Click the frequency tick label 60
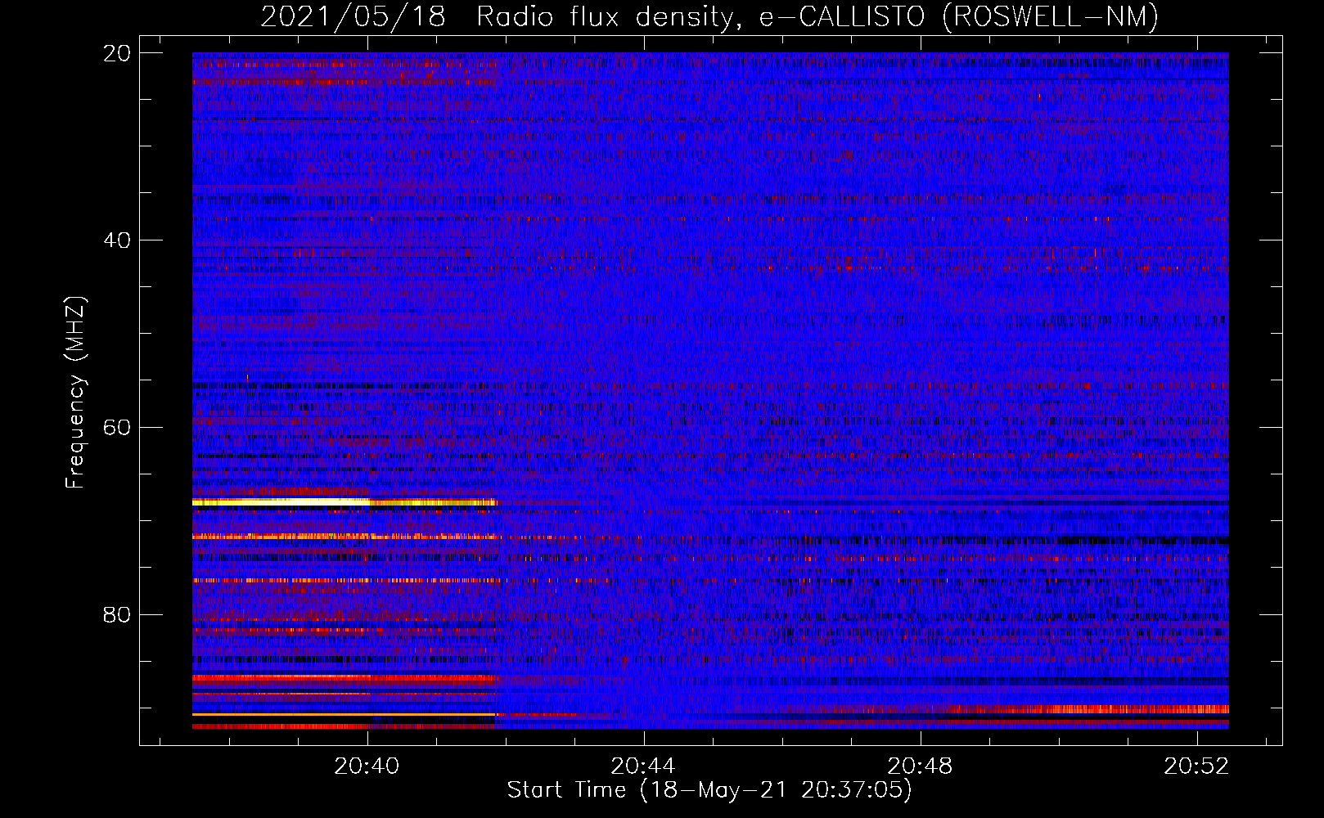The width and height of the screenshot is (1324, 818). coord(117,427)
